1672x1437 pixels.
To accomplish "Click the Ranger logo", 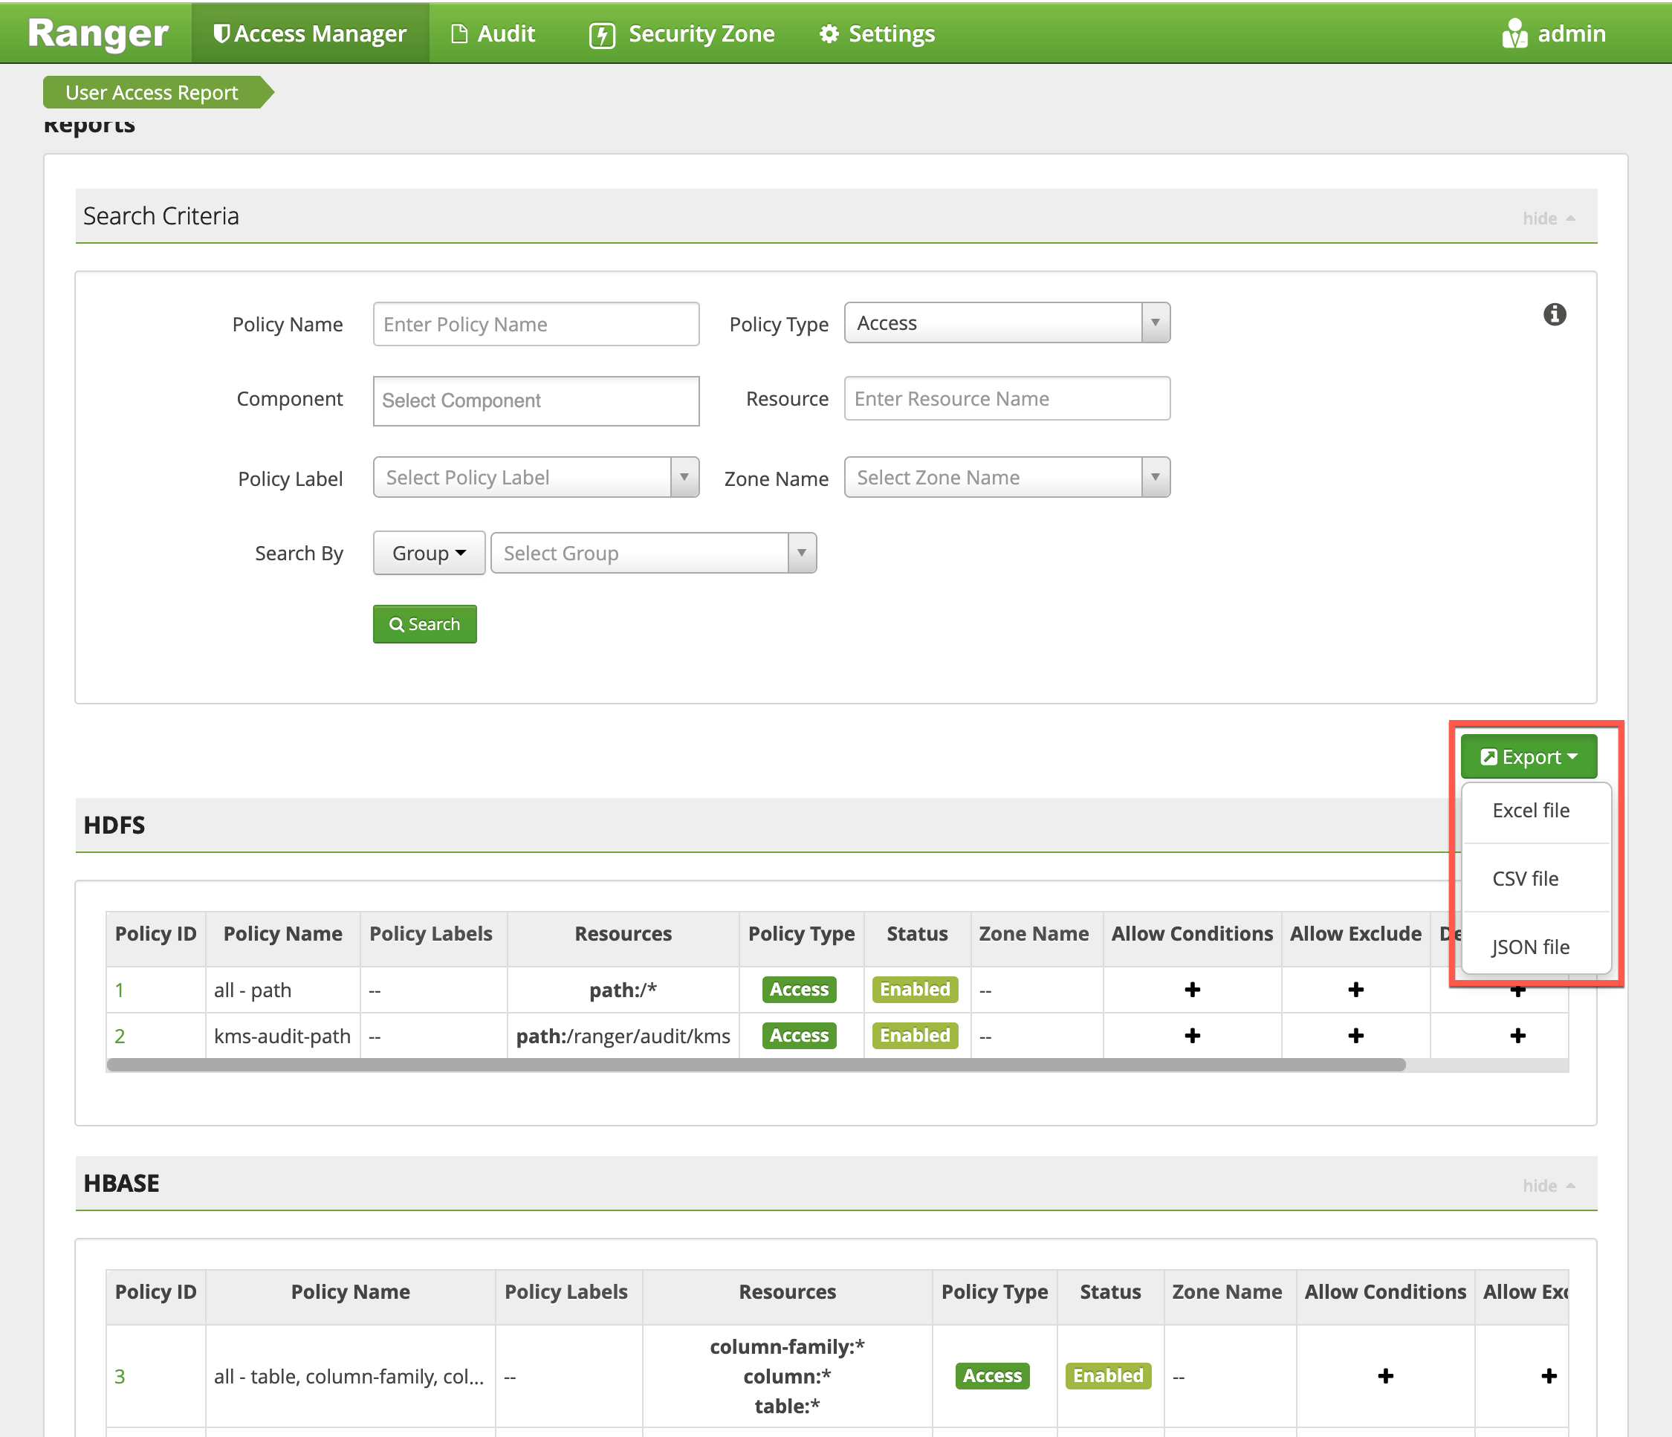I will [x=97, y=33].
